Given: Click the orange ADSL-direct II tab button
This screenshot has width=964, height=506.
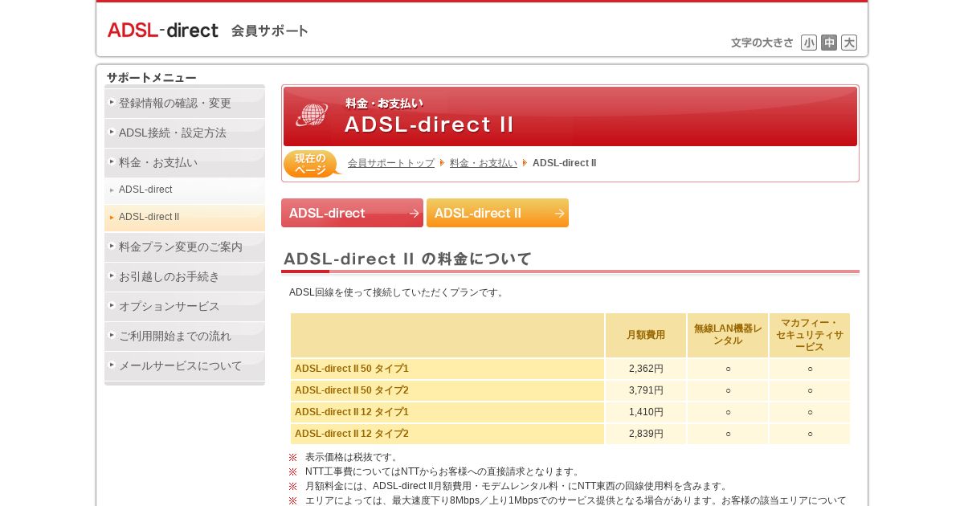Looking at the screenshot, I should pos(497,213).
